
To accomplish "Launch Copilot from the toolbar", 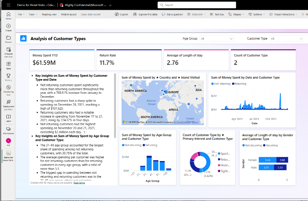I will (122, 14).
